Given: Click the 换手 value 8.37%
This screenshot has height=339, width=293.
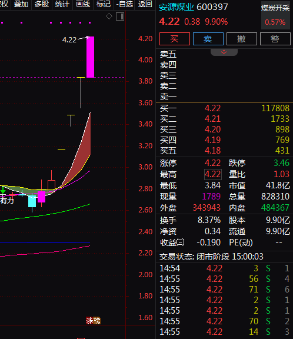Looking at the screenshot, I should pyautogui.click(x=209, y=220).
